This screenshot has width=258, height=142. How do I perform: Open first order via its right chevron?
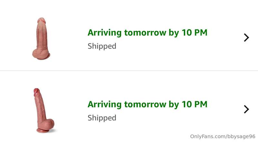[246, 38]
